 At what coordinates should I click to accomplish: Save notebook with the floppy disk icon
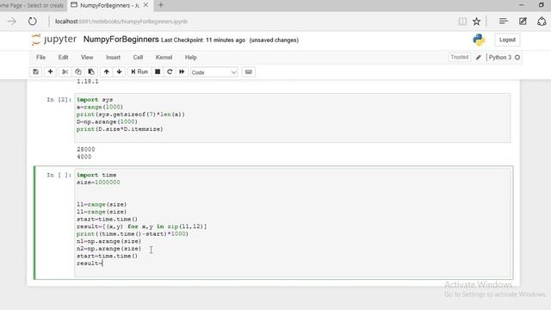(x=36, y=71)
